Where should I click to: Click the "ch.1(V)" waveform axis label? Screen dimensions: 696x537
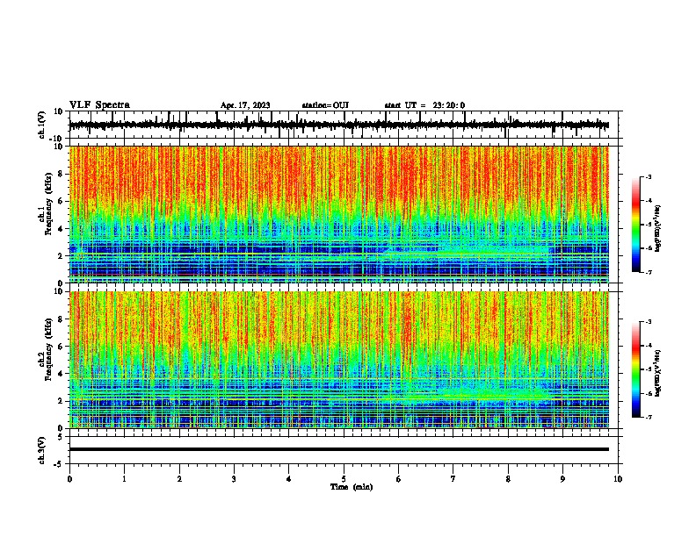(41, 125)
